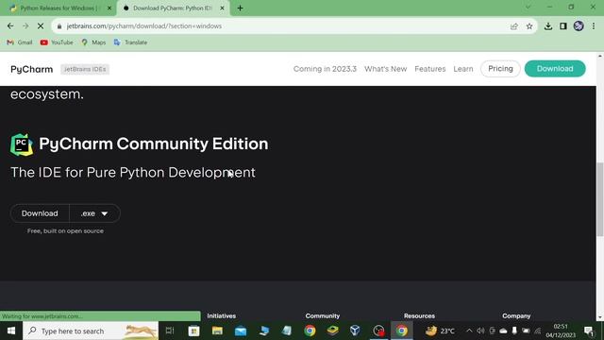
Task: Click the JetBrains IDEs badge
Action: click(85, 69)
